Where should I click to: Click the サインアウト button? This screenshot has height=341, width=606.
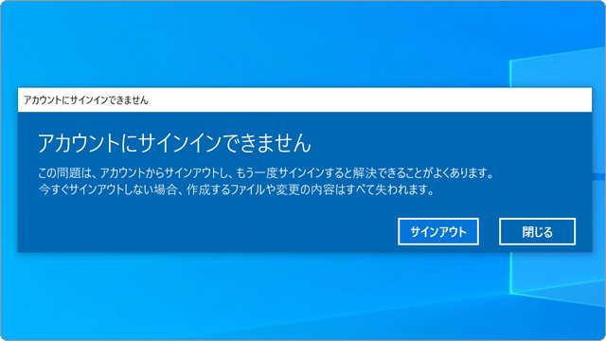pyautogui.click(x=438, y=231)
